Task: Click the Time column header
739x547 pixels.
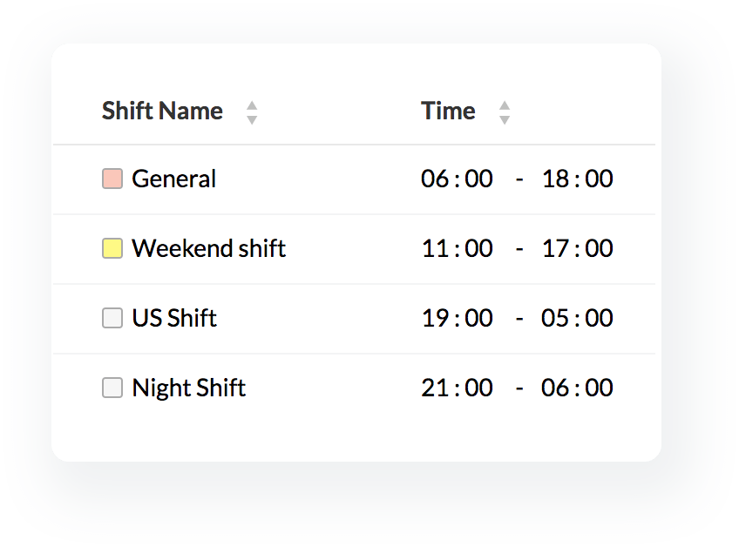Action: click(448, 111)
